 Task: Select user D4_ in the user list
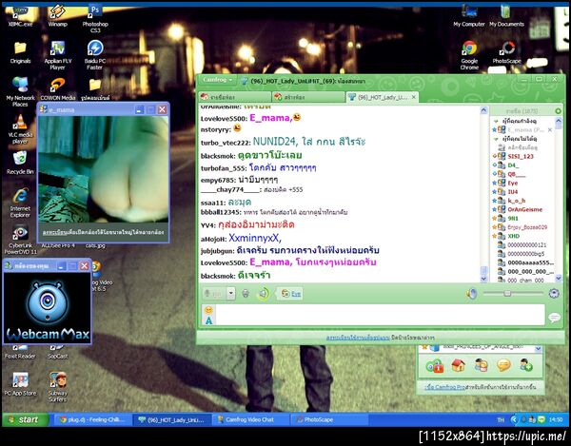point(513,165)
